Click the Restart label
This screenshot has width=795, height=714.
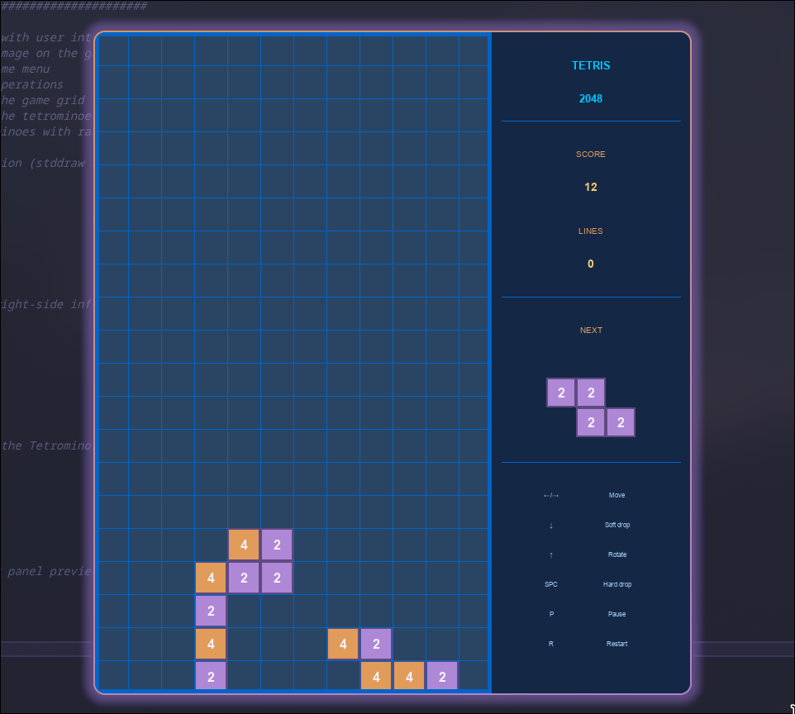click(x=617, y=644)
